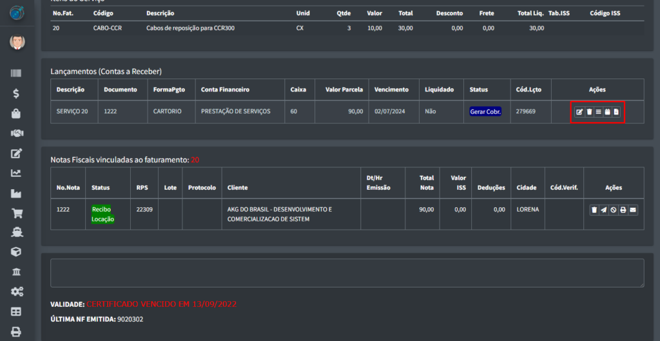Image resolution: width=660 pixels, height=341 pixels.
Task: Delete nota fiscal 1222 with trash icon
Action: click(x=594, y=210)
